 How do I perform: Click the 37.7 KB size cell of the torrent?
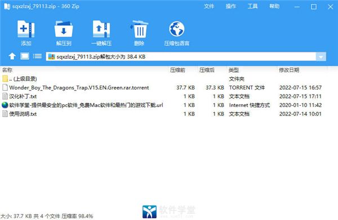(x=185, y=88)
